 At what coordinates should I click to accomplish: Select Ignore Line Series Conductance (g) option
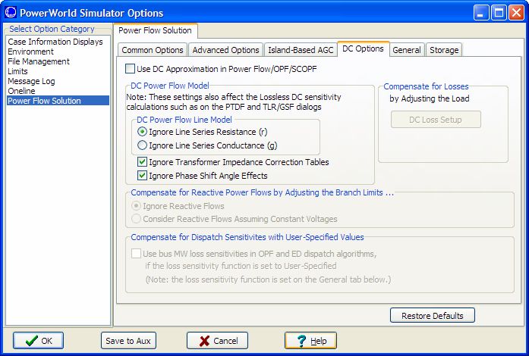pyautogui.click(x=143, y=145)
